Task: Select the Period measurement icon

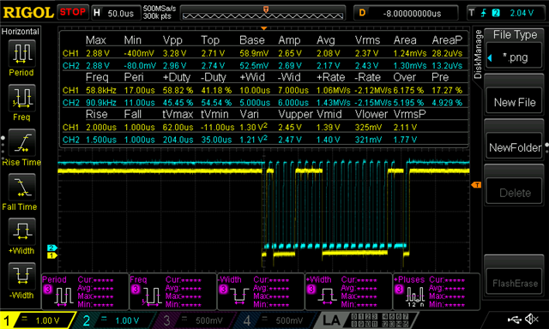Action: (21, 54)
